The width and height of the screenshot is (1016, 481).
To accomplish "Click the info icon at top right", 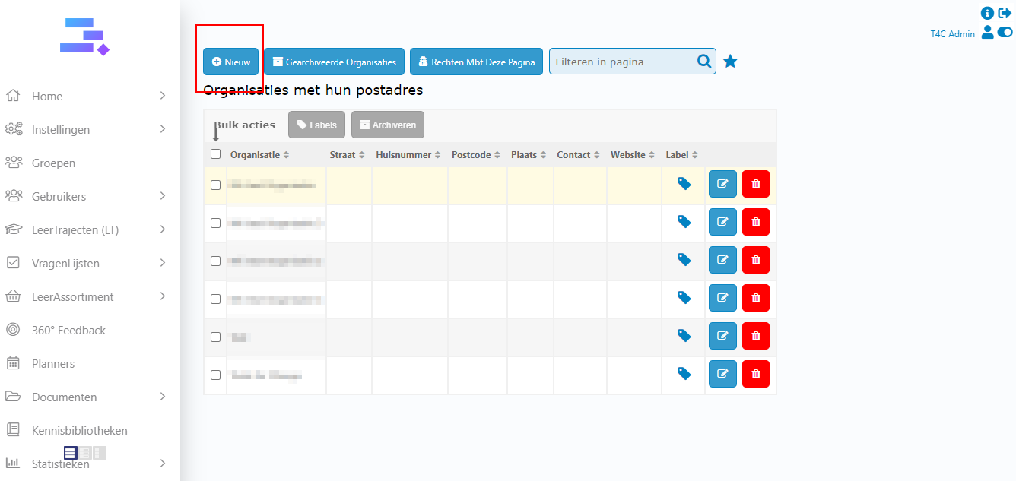I will [987, 13].
